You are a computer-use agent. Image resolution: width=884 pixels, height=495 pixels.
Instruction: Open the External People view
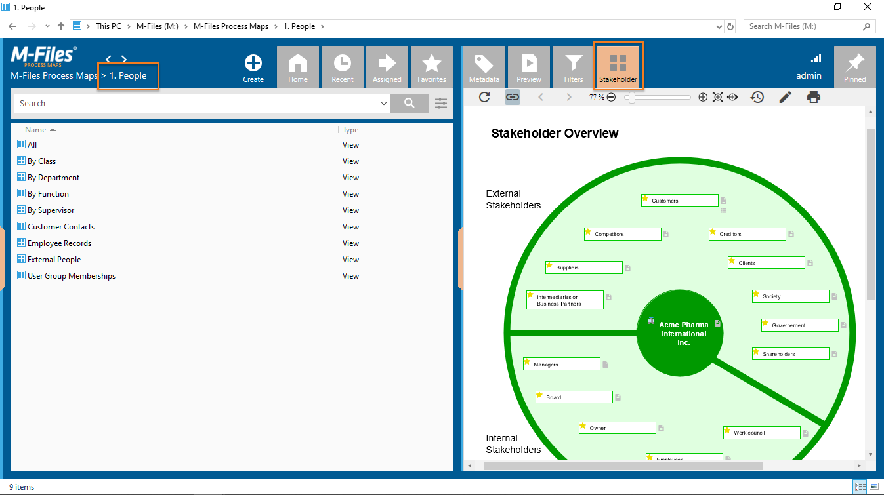54,259
